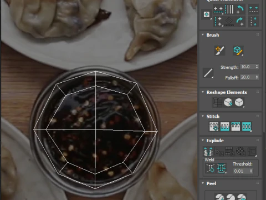Click Weld Selected icon

tap(222, 168)
